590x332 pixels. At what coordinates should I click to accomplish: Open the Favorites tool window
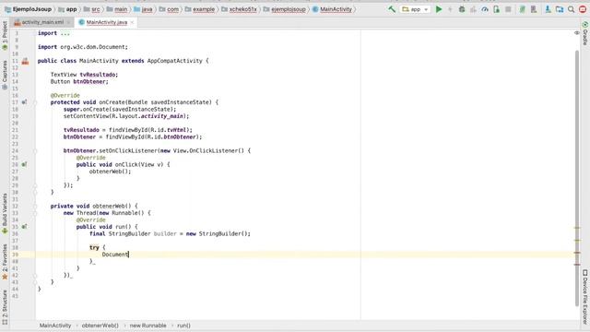click(5, 262)
